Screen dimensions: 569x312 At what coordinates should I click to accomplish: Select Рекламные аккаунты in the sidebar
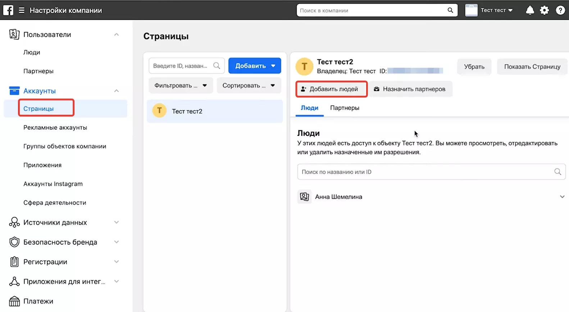(55, 127)
